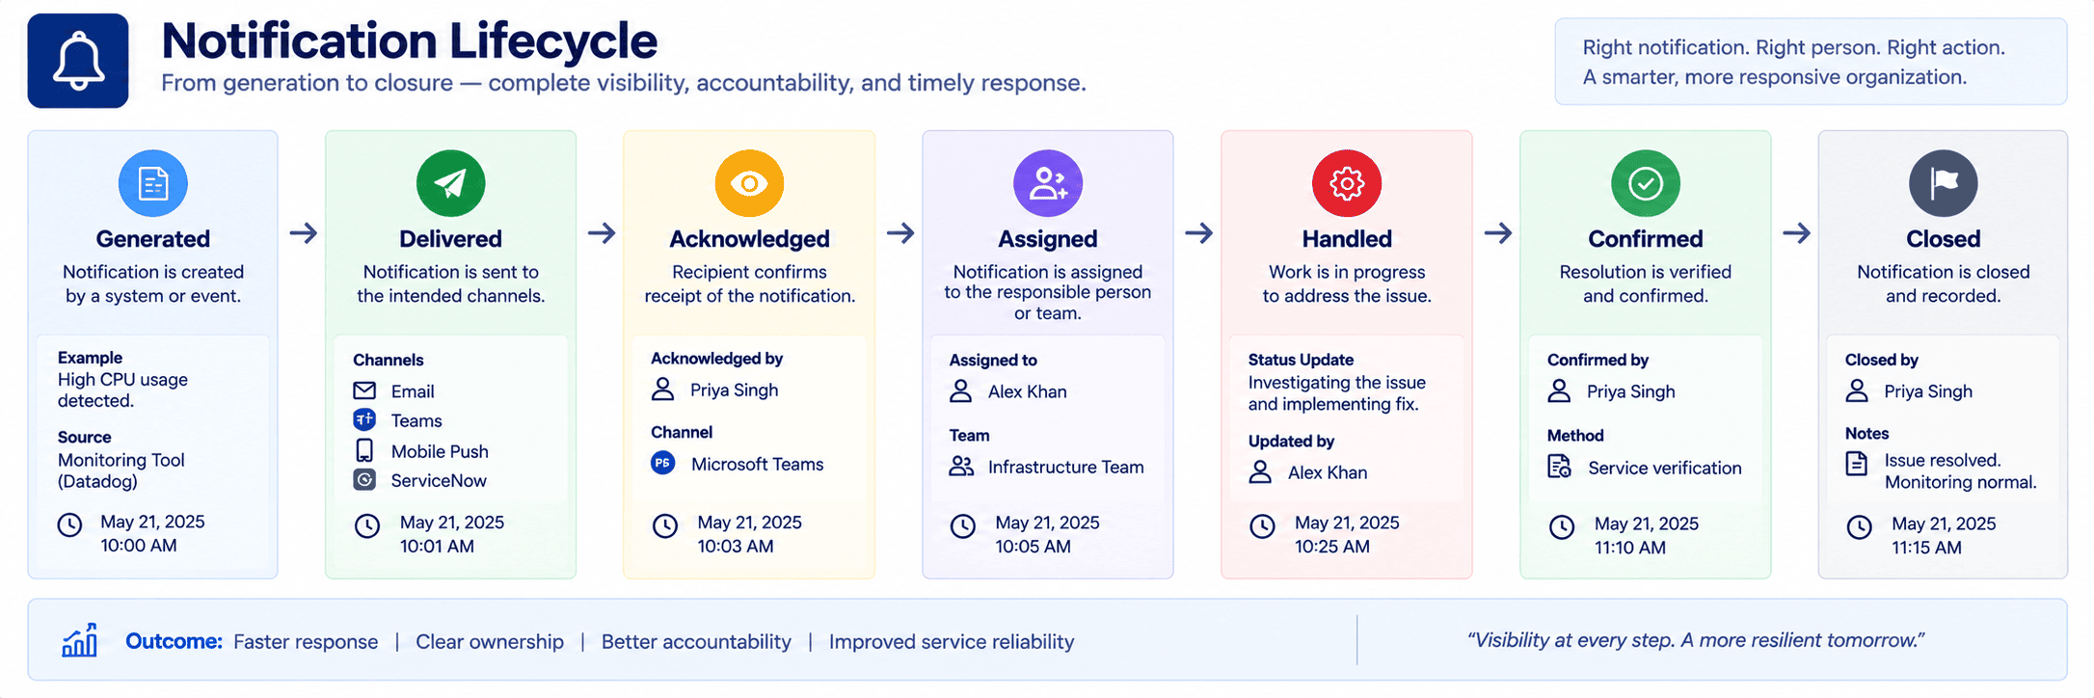Click the clock icon next to 10:00 AM
The width and height of the screenshot is (2094, 698).
[x=69, y=524]
